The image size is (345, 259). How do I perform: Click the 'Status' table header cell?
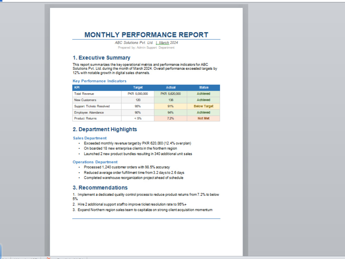(x=204, y=88)
